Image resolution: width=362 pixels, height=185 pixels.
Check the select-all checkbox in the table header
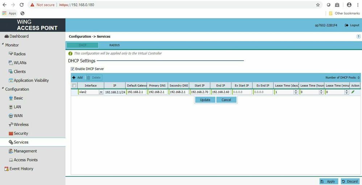point(74,86)
